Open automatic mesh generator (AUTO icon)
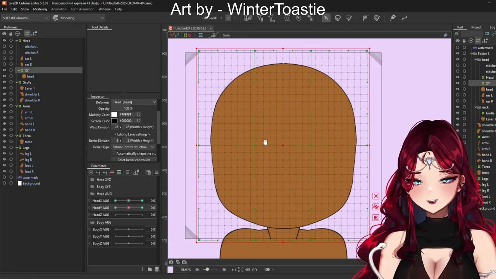This screenshot has height=279, width=496. (272, 18)
